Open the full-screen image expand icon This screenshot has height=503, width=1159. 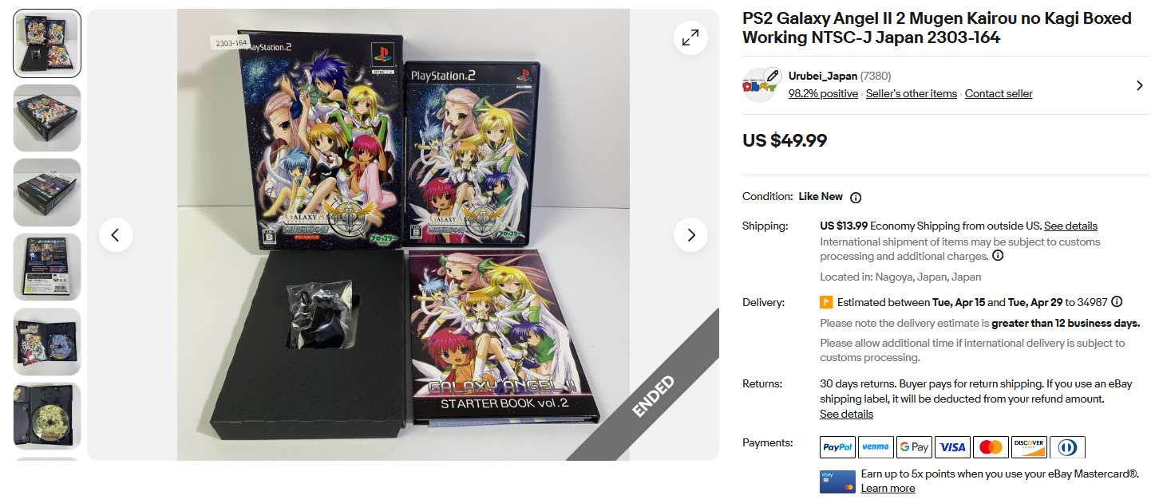690,37
